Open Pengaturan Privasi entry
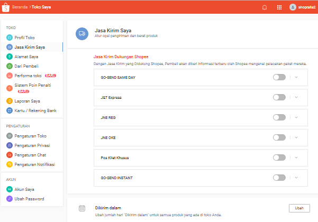Image resolution: width=318 pixels, height=222 pixels. pyautogui.click(x=32, y=145)
